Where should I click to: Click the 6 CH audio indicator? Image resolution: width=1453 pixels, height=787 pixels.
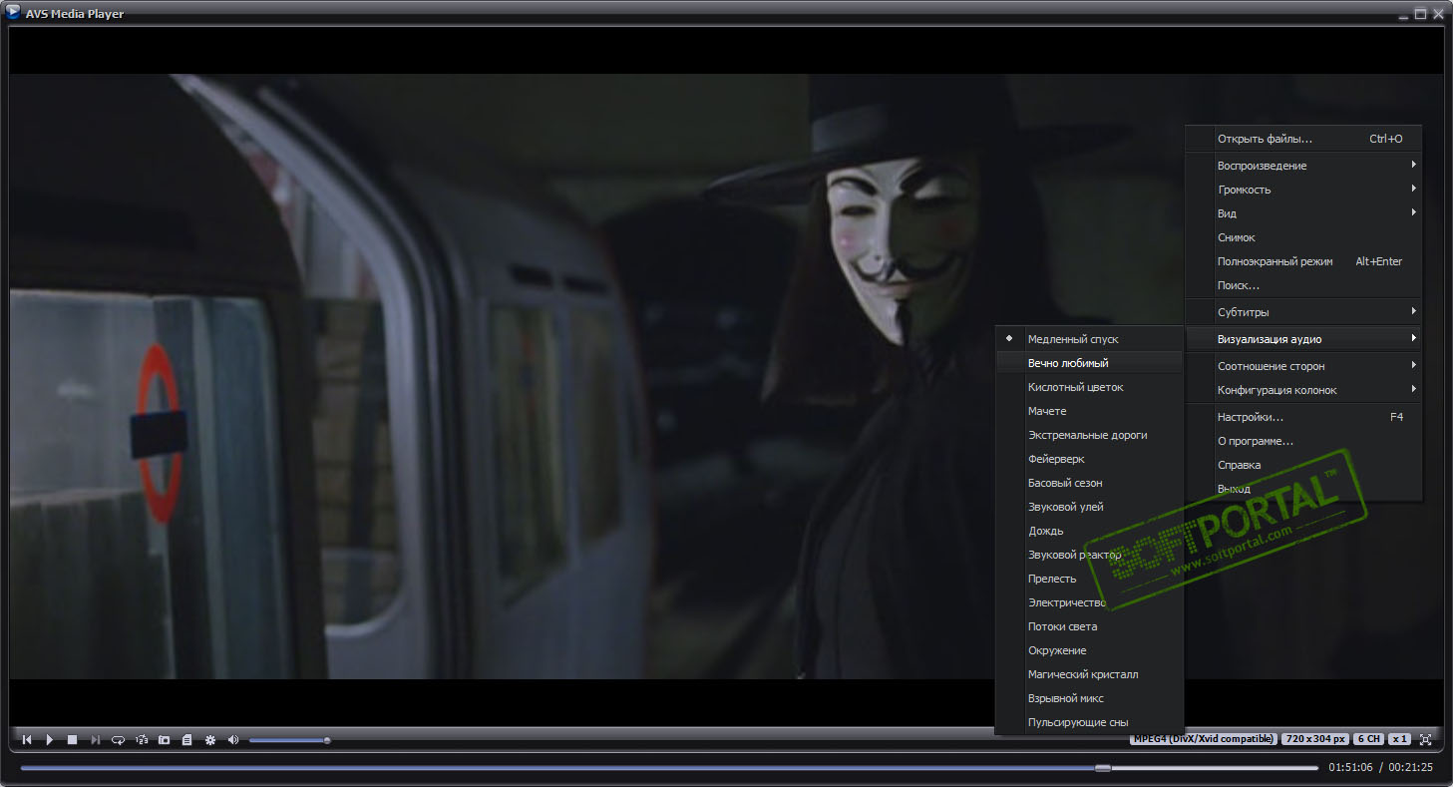pos(1368,739)
